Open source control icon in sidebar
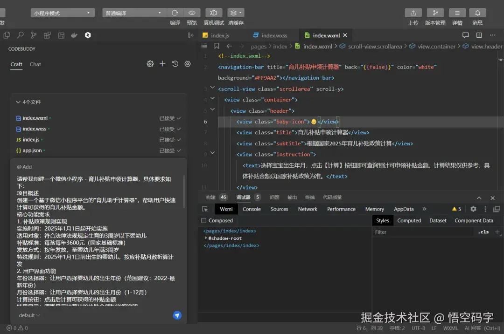The width and height of the screenshot is (504, 334). point(34,35)
